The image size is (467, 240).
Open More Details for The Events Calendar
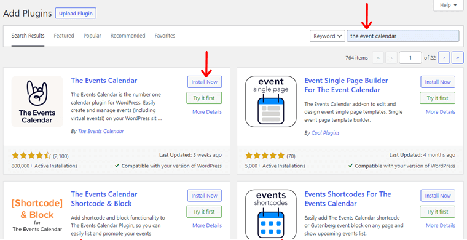207,112
